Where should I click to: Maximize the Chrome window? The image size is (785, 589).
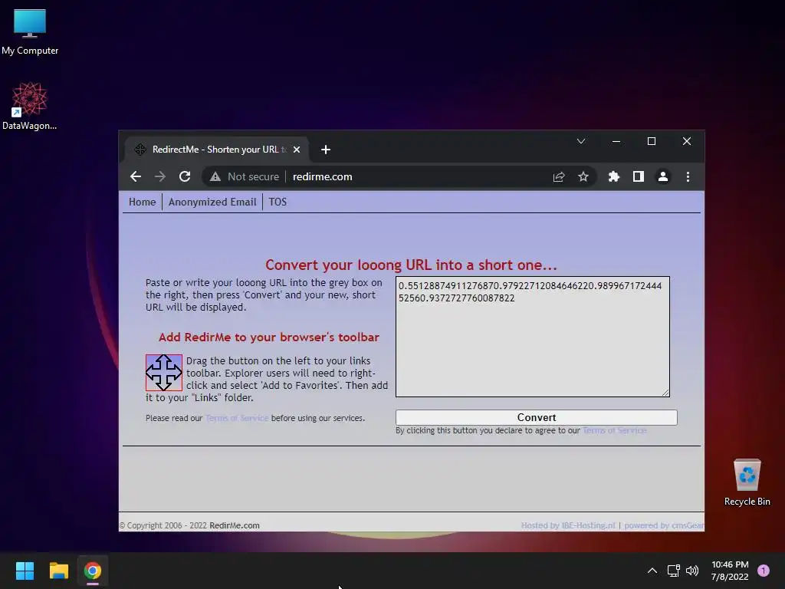click(x=652, y=141)
